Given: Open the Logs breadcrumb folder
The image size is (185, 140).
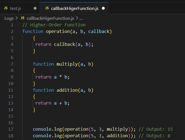Looking at the screenshot, I should (9, 18).
